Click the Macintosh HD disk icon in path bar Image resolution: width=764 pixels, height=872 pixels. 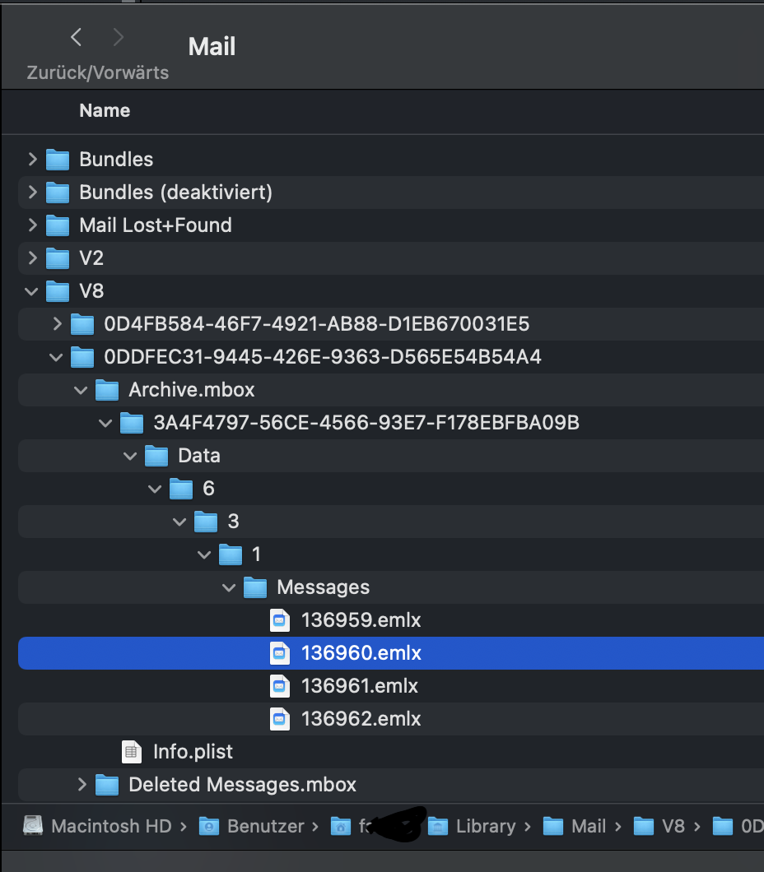click(33, 825)
